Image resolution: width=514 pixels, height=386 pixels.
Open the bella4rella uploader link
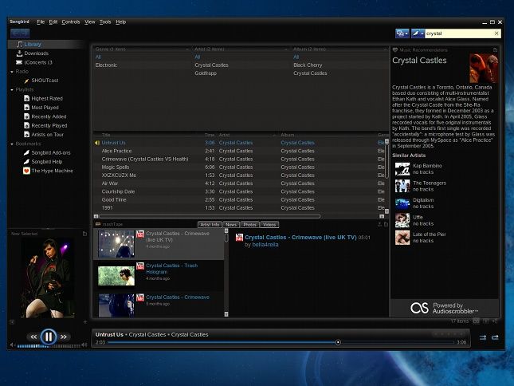(265, 245)
